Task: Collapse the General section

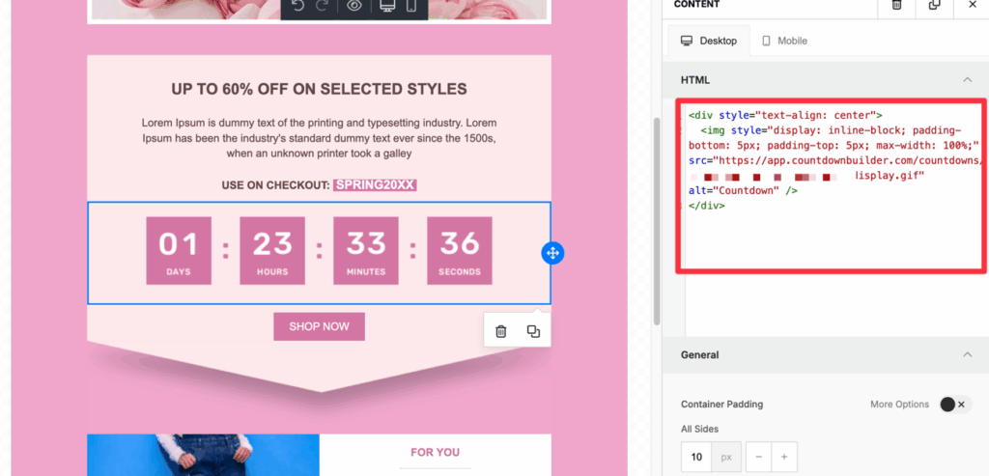Action: click(x=967, y=355)
